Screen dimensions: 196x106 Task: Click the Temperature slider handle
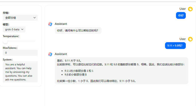[x=5, y=41]
